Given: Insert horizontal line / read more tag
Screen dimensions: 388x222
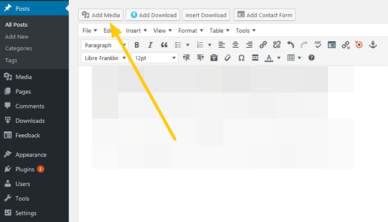Looking at the screenshot, I should coord(255,58).
